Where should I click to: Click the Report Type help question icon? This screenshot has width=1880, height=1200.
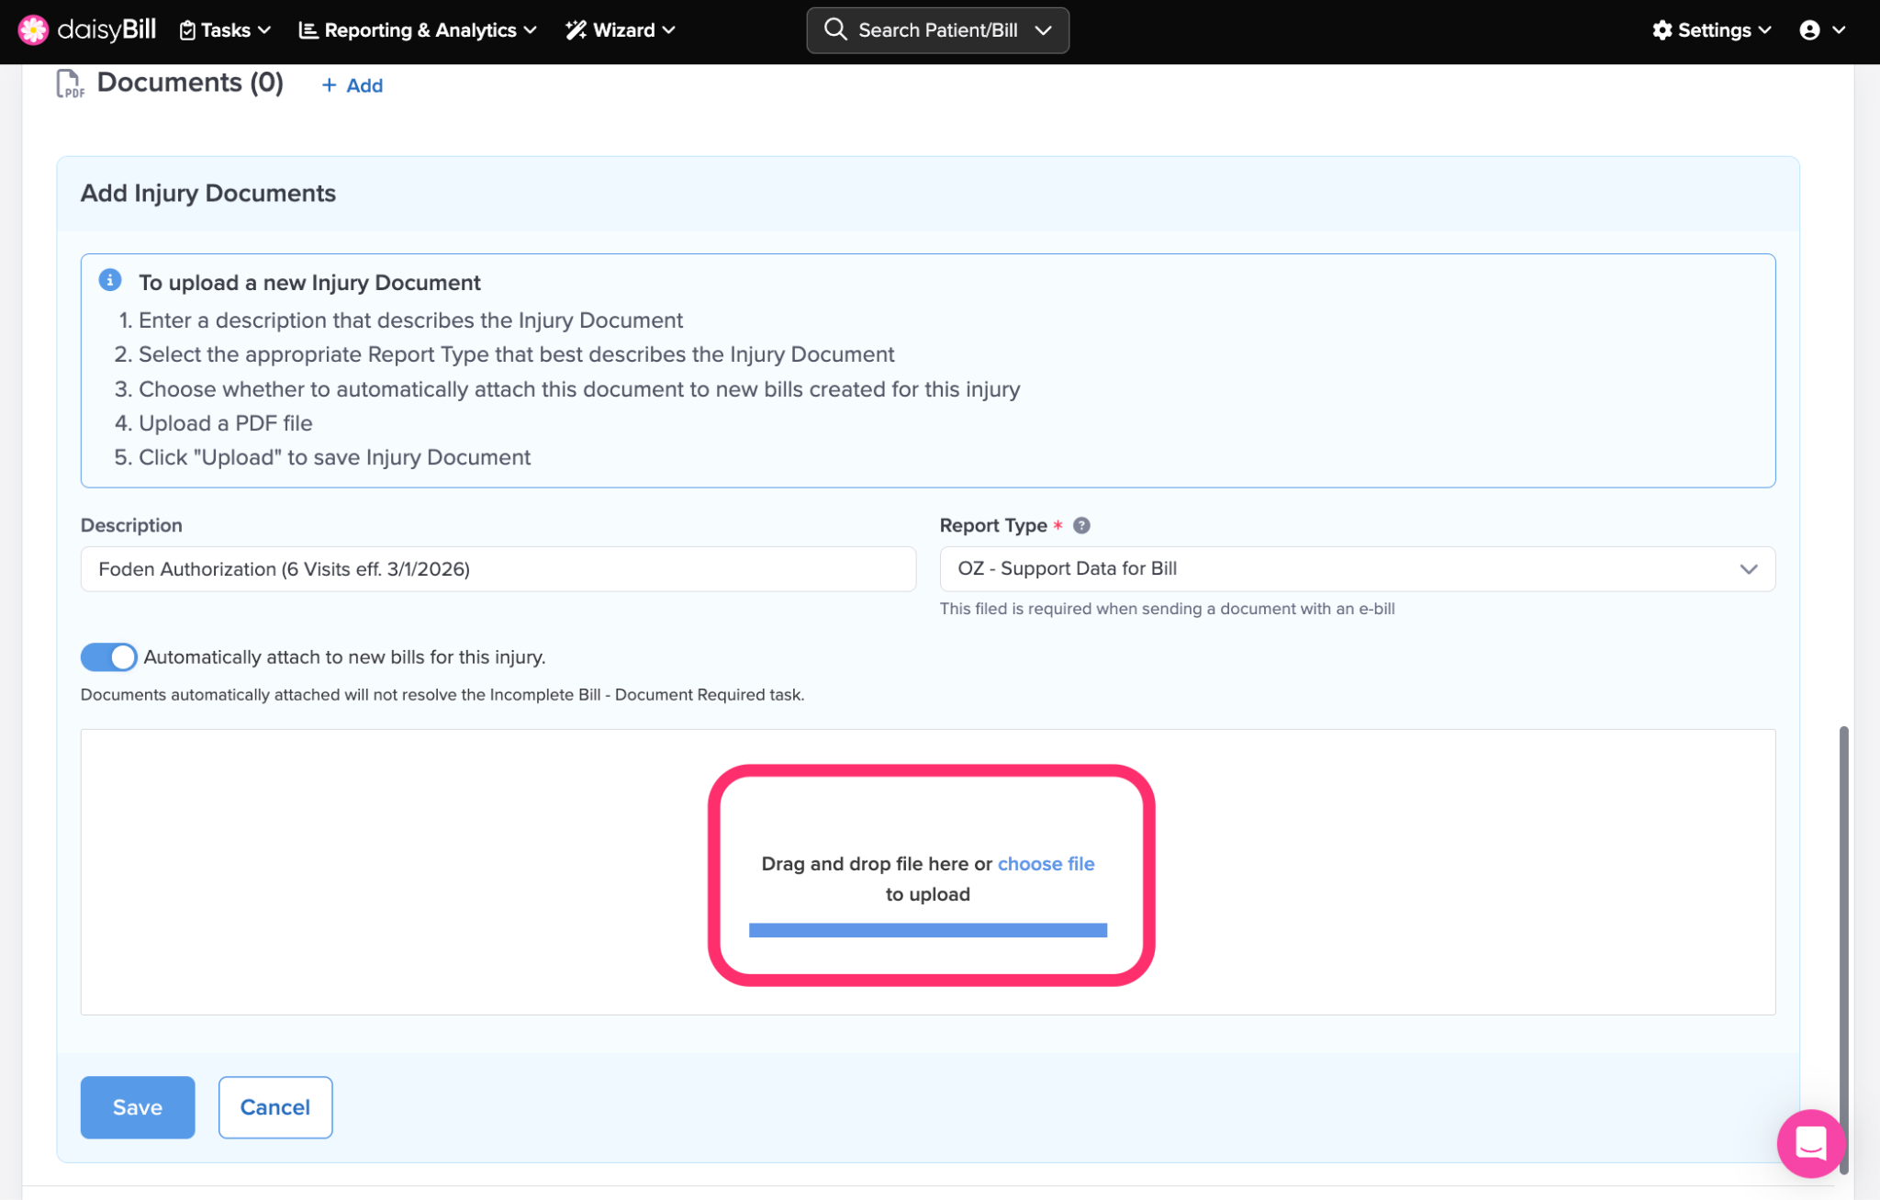click(x=1081, y=525)
